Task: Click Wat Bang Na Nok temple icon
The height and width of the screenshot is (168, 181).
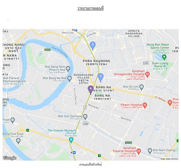Action: click(x=70, y=79)
